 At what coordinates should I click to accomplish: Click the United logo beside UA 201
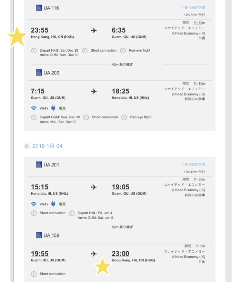[39, 165]
